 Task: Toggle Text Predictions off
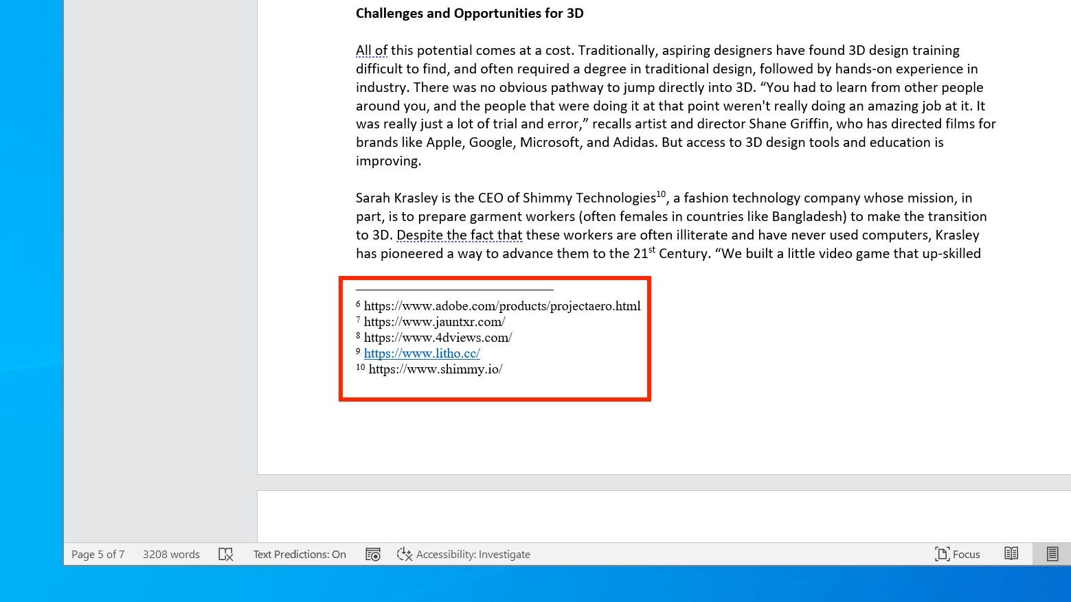(300, 554)
